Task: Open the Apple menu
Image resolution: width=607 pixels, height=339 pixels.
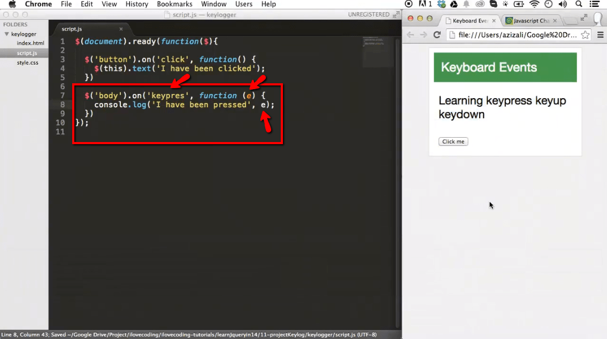Action: point(12,4)
